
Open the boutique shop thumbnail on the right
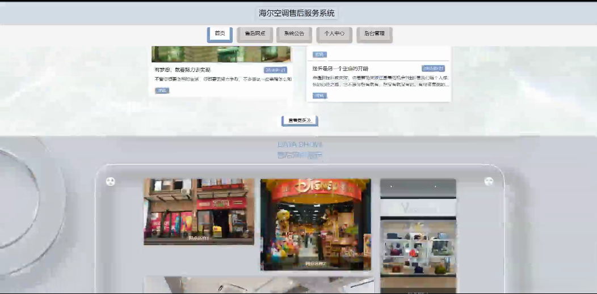[x=418, y=236]
